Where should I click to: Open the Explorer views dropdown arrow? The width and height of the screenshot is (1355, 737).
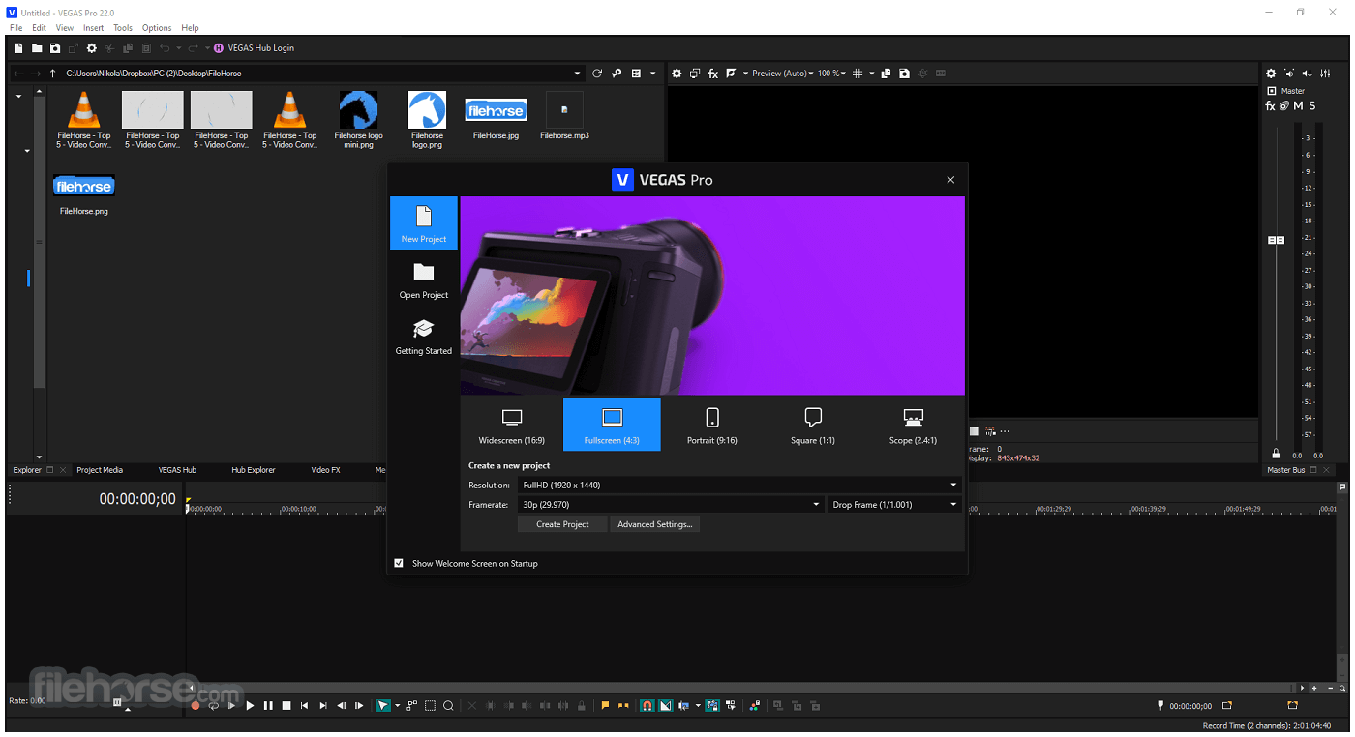tap(652, 74)
